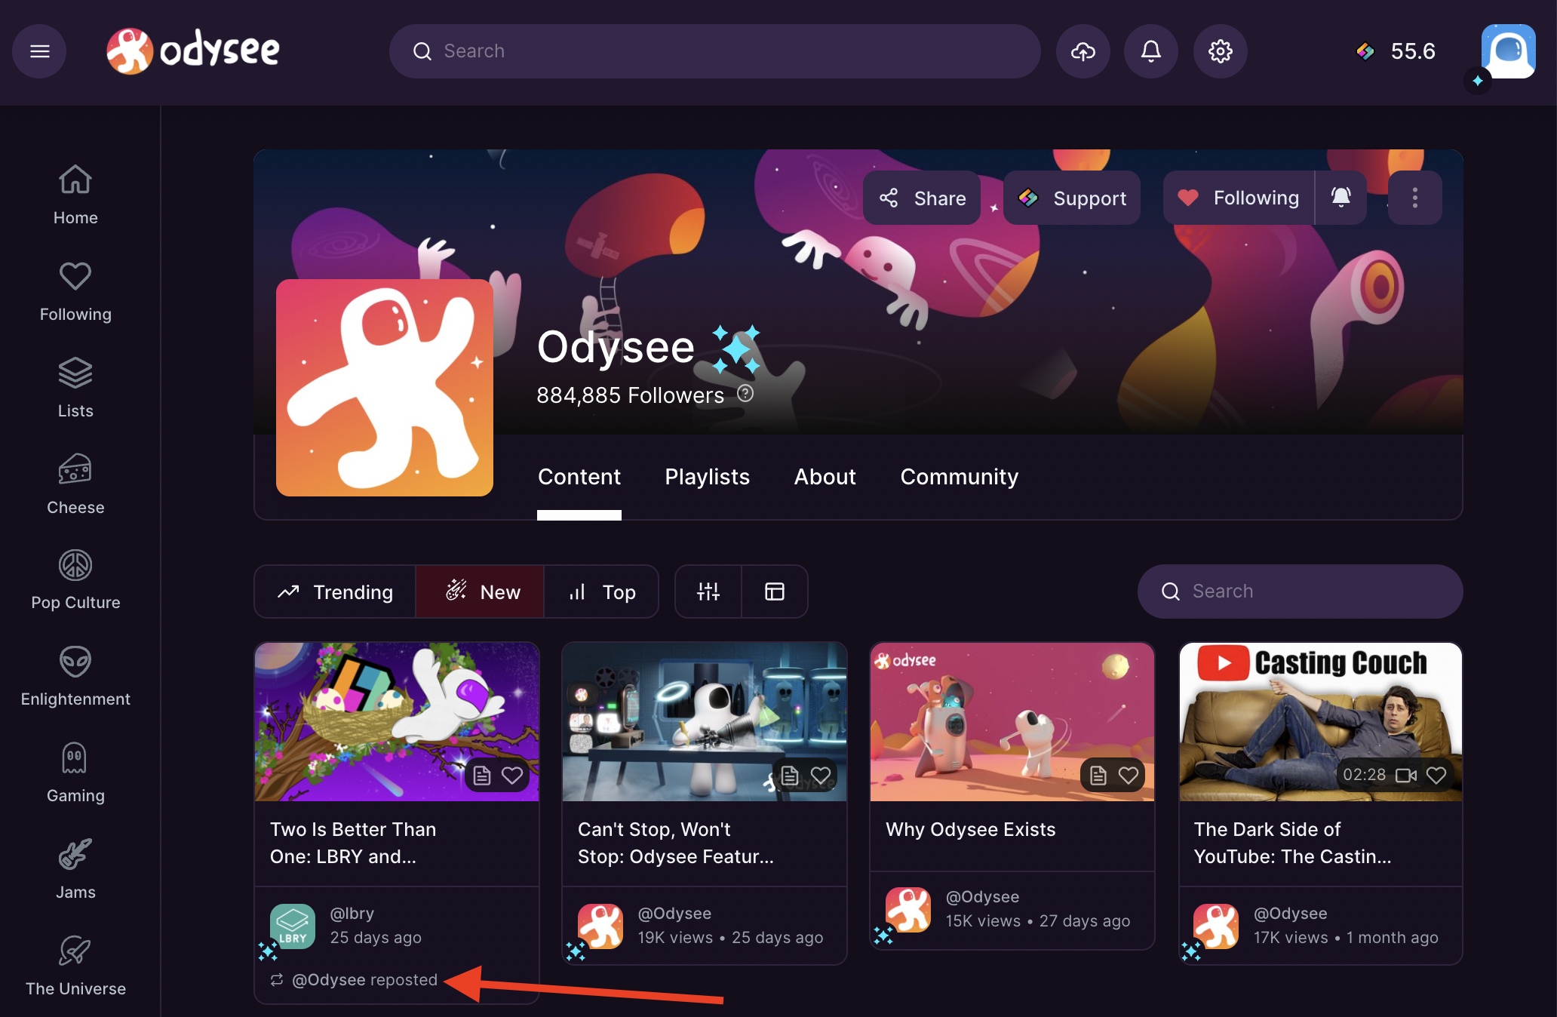Switch to the Playlists tab
The image size is (1557, 1017).
(x=707, y=477)
